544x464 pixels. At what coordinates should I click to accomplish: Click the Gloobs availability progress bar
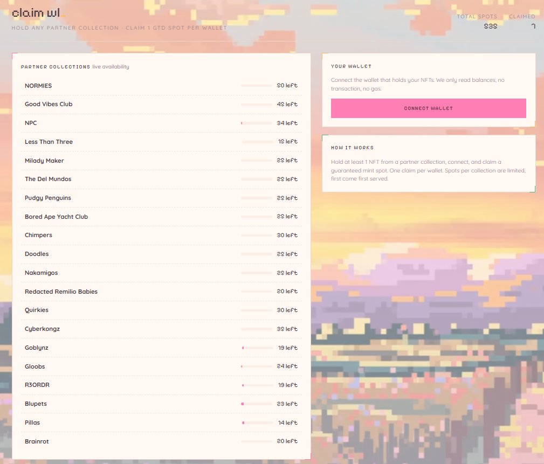click(x=257, y=366)
